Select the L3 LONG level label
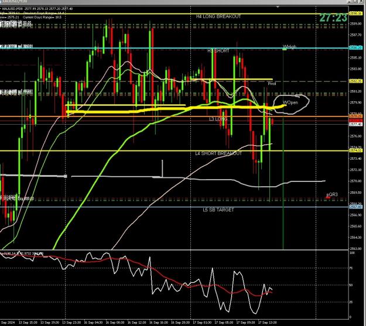The height and width of the screenshot is (326, 366). pos(218,119)
